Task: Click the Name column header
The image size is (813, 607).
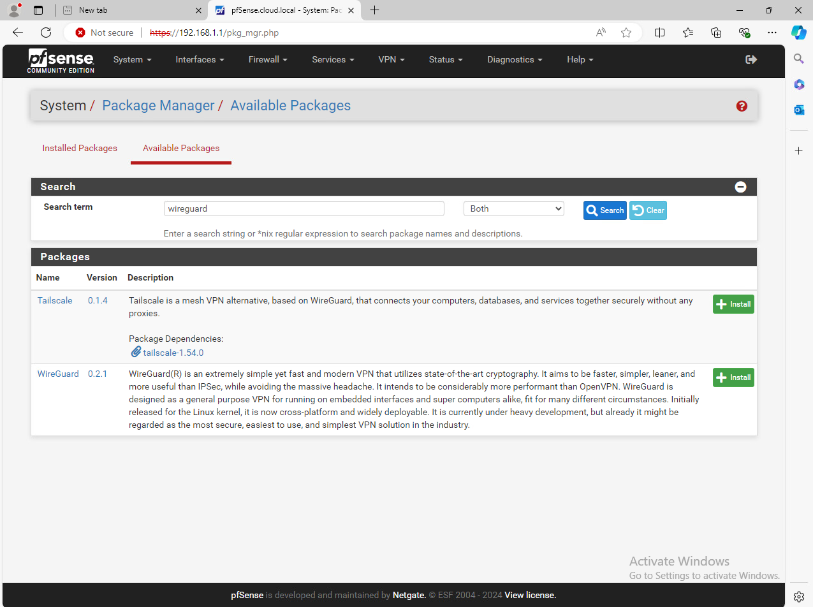Action: [48, 277]
